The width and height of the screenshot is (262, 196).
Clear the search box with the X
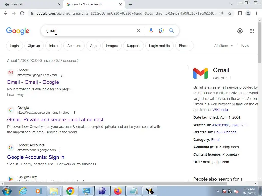[138, 31]
